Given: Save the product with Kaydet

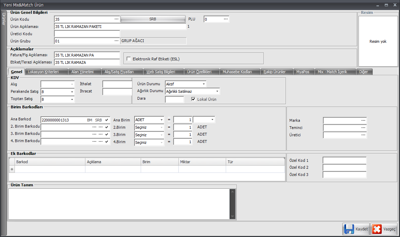Looking at the screenshot, I should pyautogui.click(x=356, y=229).
